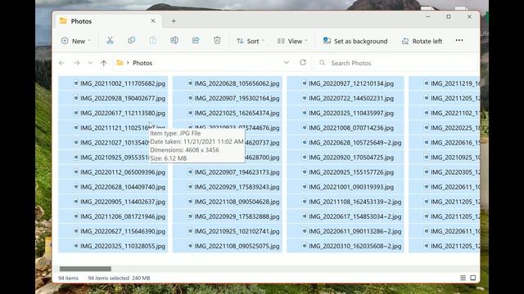524x294 pixels.
Task: Open the New dropdown menu
Action: (x=76, y=41)
